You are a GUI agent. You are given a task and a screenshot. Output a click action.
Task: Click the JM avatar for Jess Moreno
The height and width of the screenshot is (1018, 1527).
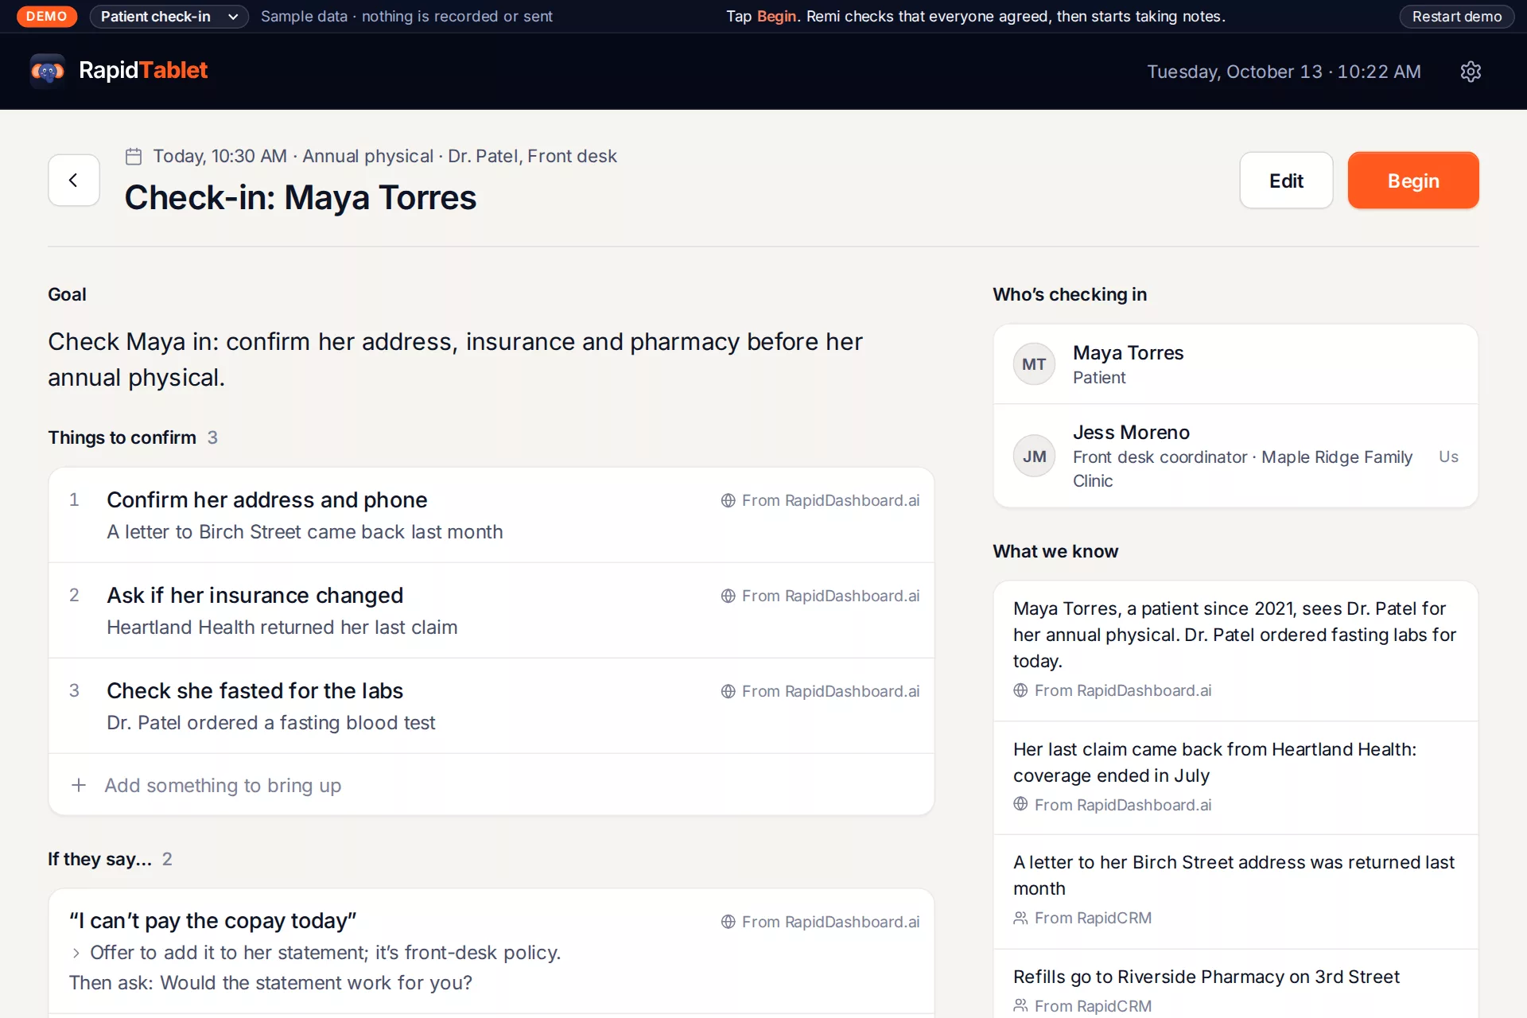point(1034,456)
